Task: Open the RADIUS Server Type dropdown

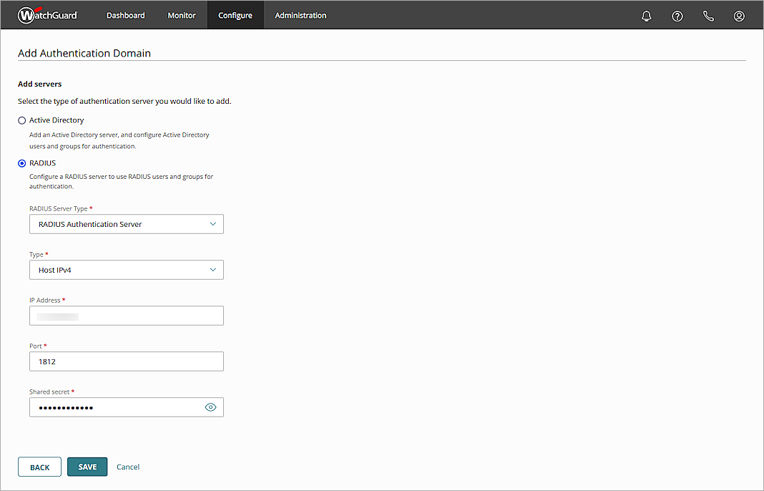Action: pos(126,224)
